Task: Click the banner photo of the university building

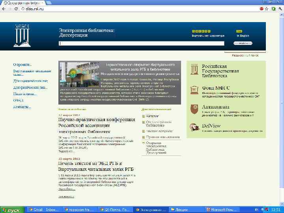Action: click(x=80, y=75)
